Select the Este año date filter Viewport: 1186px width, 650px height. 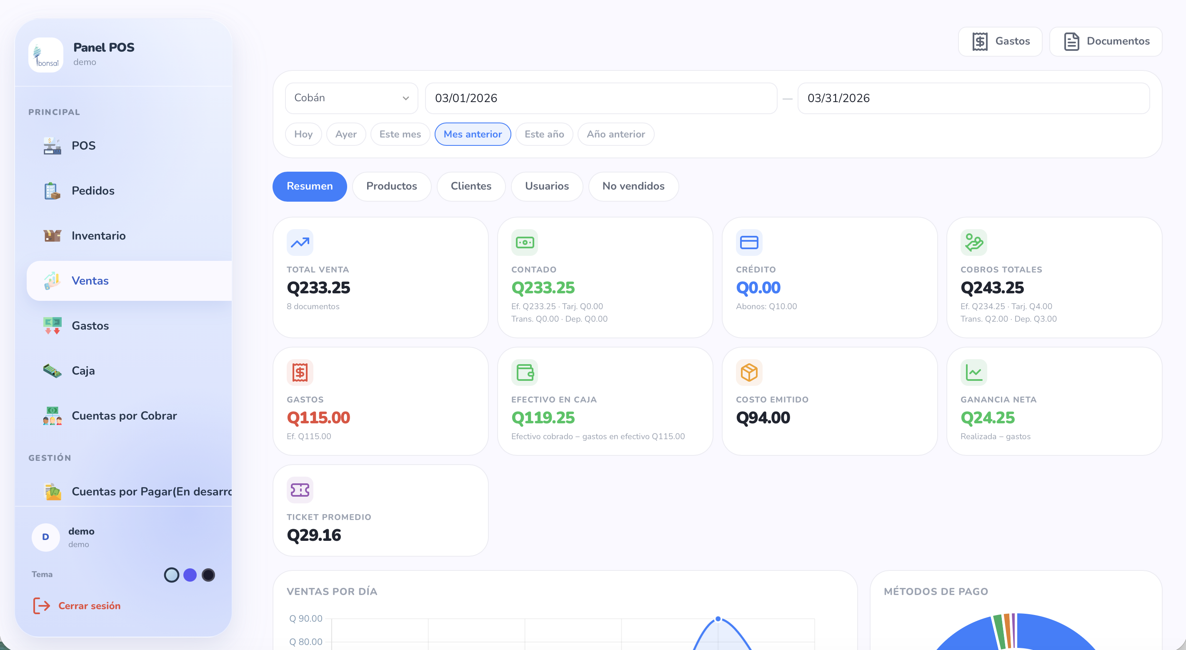(x=544, y=134)
